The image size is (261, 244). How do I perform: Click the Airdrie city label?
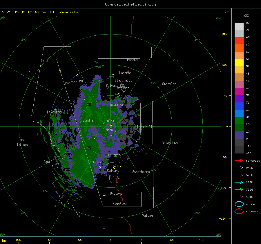114,155
